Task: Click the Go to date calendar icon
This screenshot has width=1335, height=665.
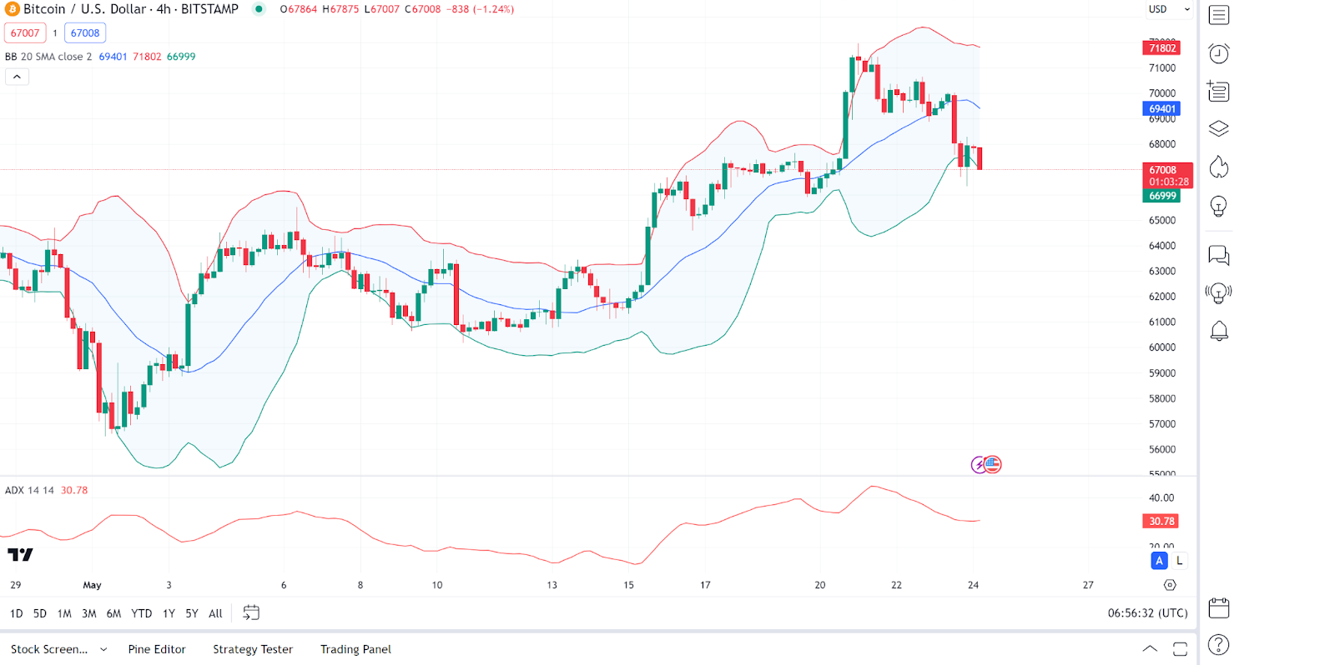Action: [251, 612]
